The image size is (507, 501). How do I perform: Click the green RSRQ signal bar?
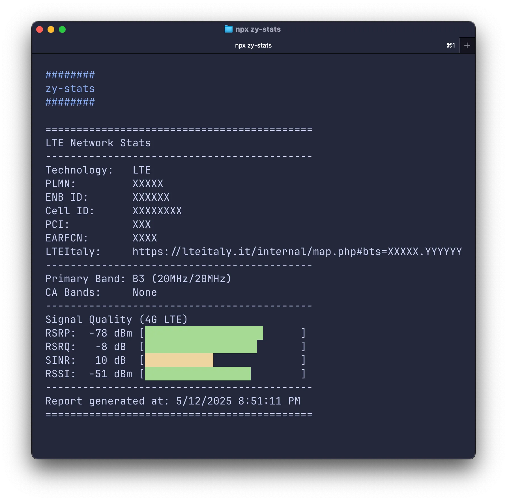click(x=201, y=346)
